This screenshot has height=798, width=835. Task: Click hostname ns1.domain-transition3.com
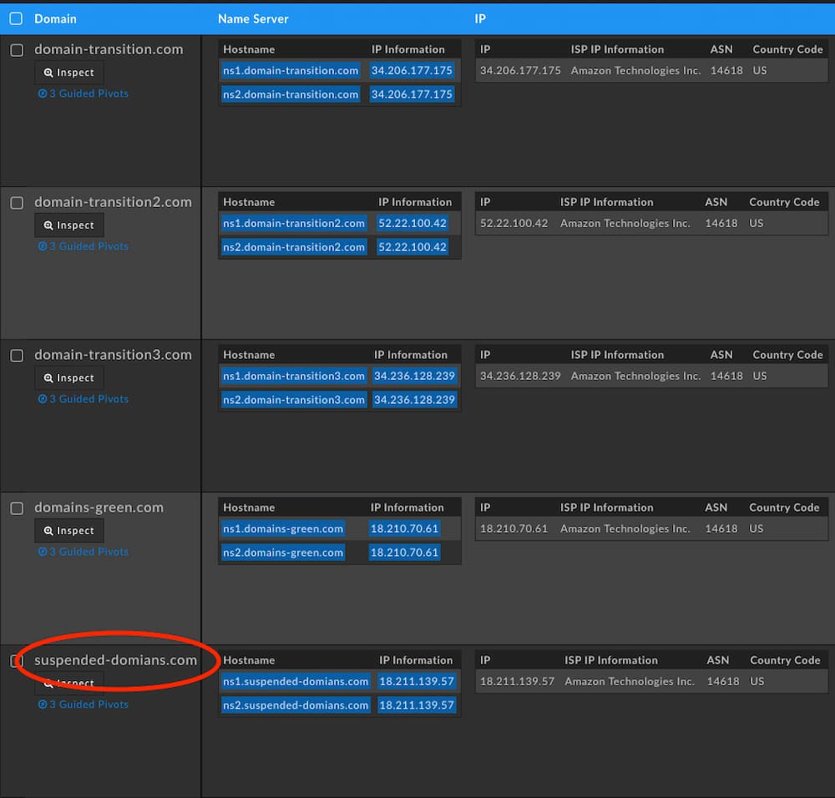point(294,376)
